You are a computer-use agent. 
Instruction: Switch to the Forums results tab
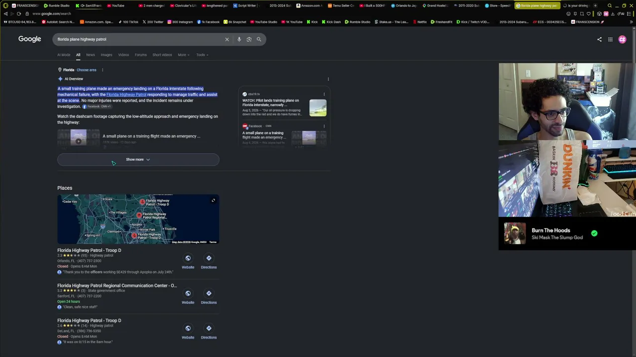pyautogui.click(x=141, y=55)
